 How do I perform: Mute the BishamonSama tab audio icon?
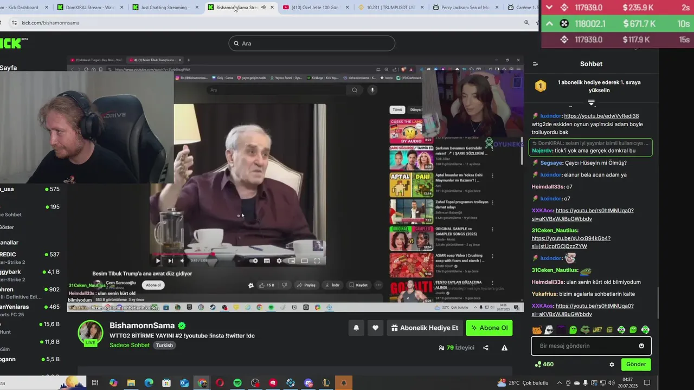click(264, 8)
